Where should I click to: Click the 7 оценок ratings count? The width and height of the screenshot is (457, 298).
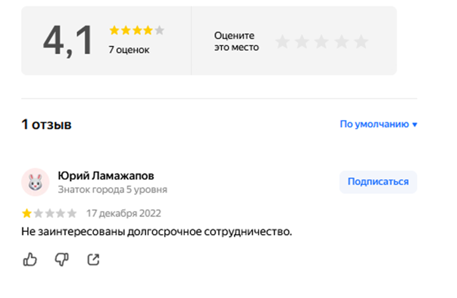coord(129,50)
